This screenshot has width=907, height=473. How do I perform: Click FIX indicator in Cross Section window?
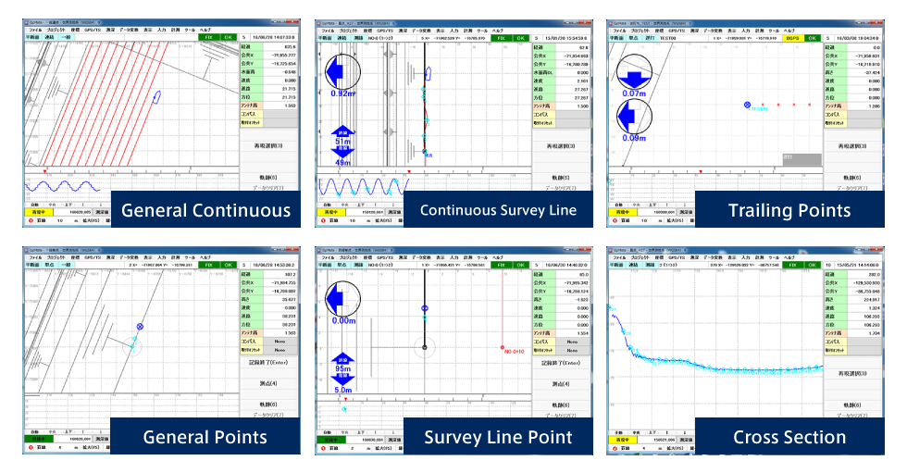tap(792, 265)
